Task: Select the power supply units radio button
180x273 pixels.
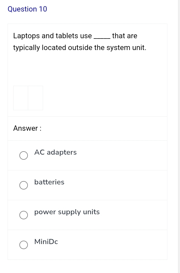Action: [x=24, y=215]
